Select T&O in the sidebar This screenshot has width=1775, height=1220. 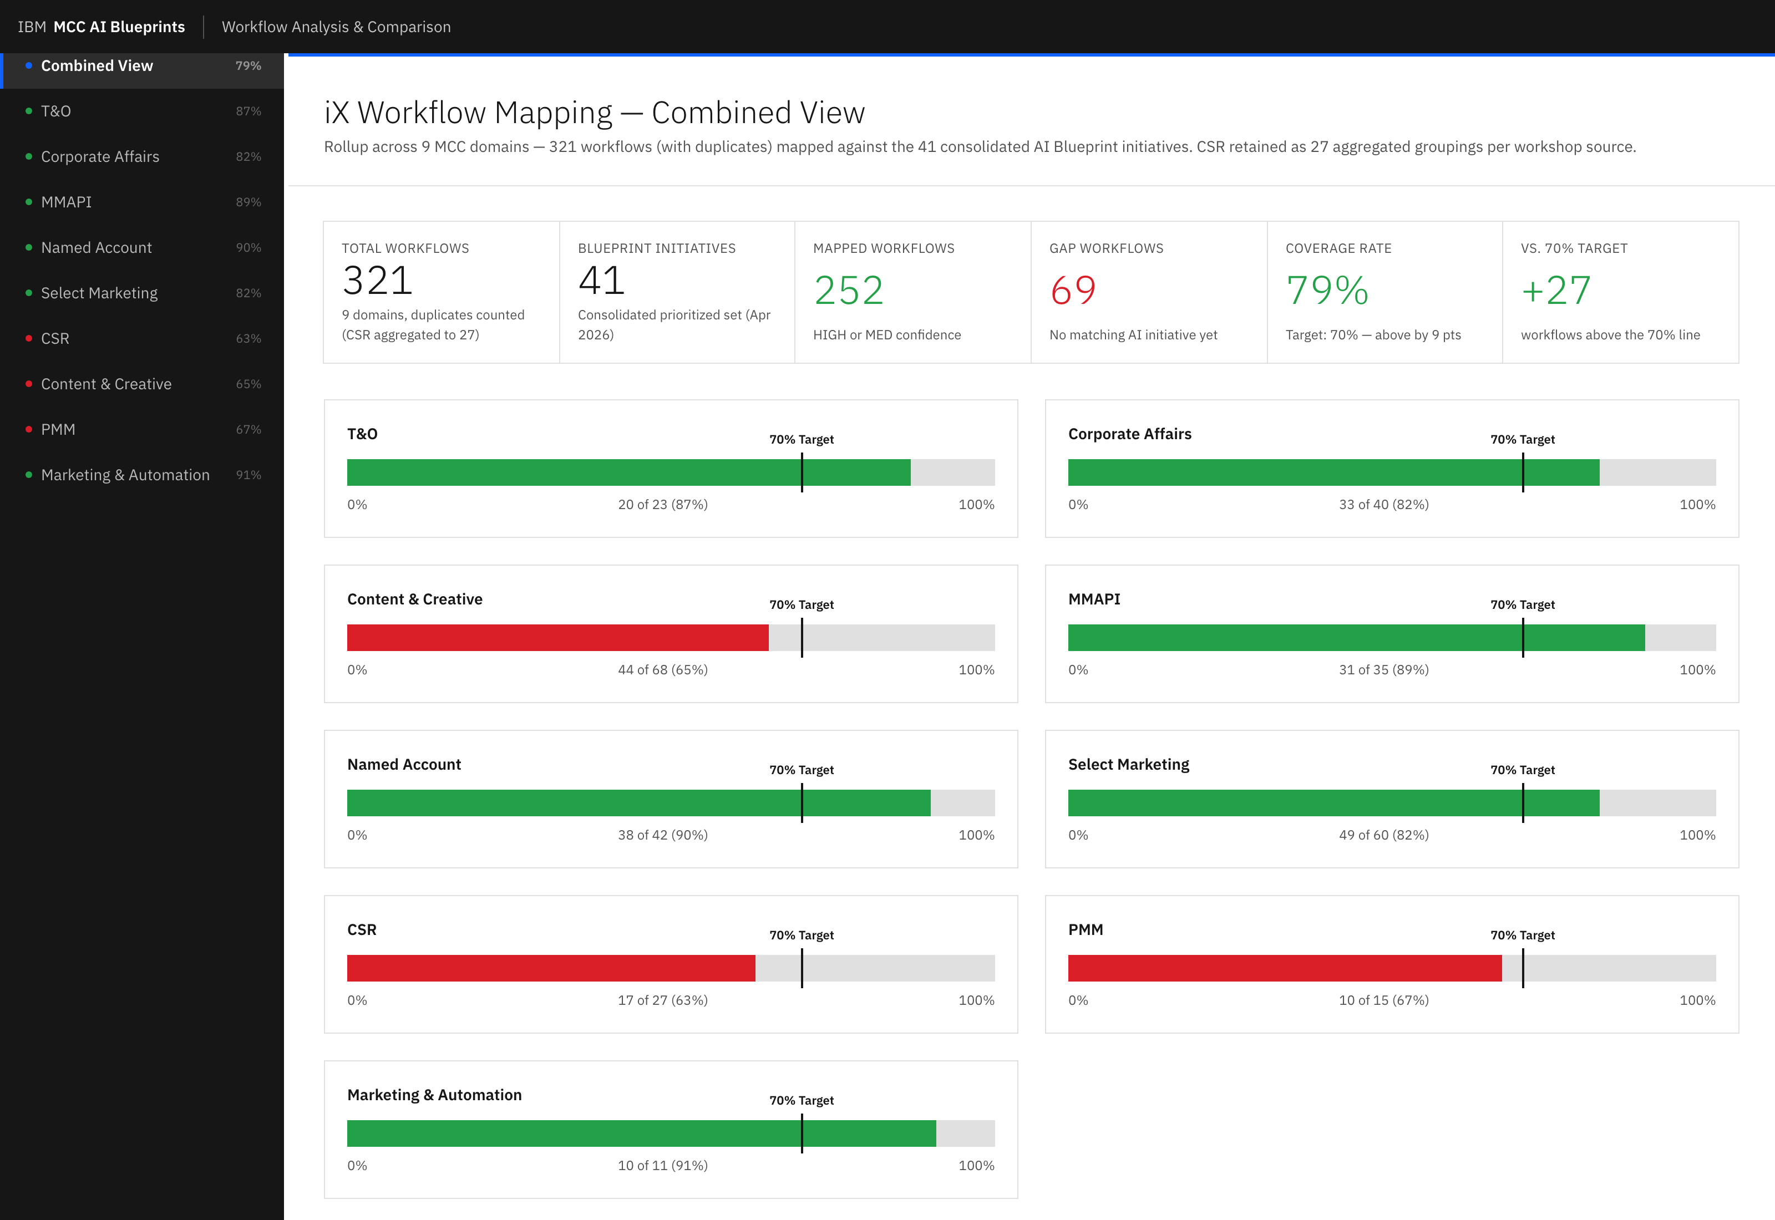coord(142,111)
